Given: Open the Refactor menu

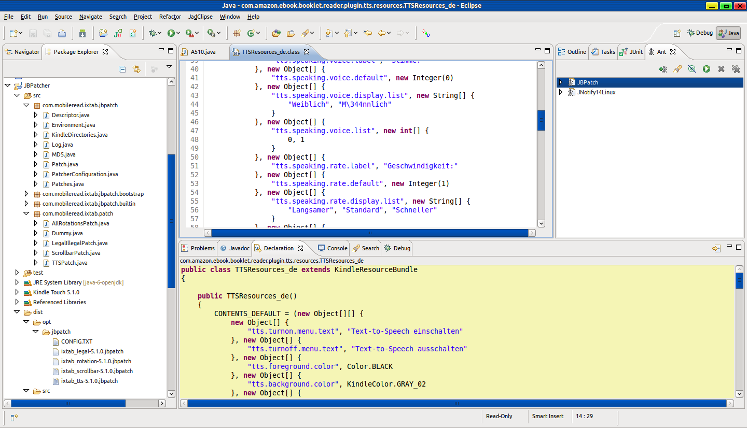Looking at the screenshot, I should point(170,17).
